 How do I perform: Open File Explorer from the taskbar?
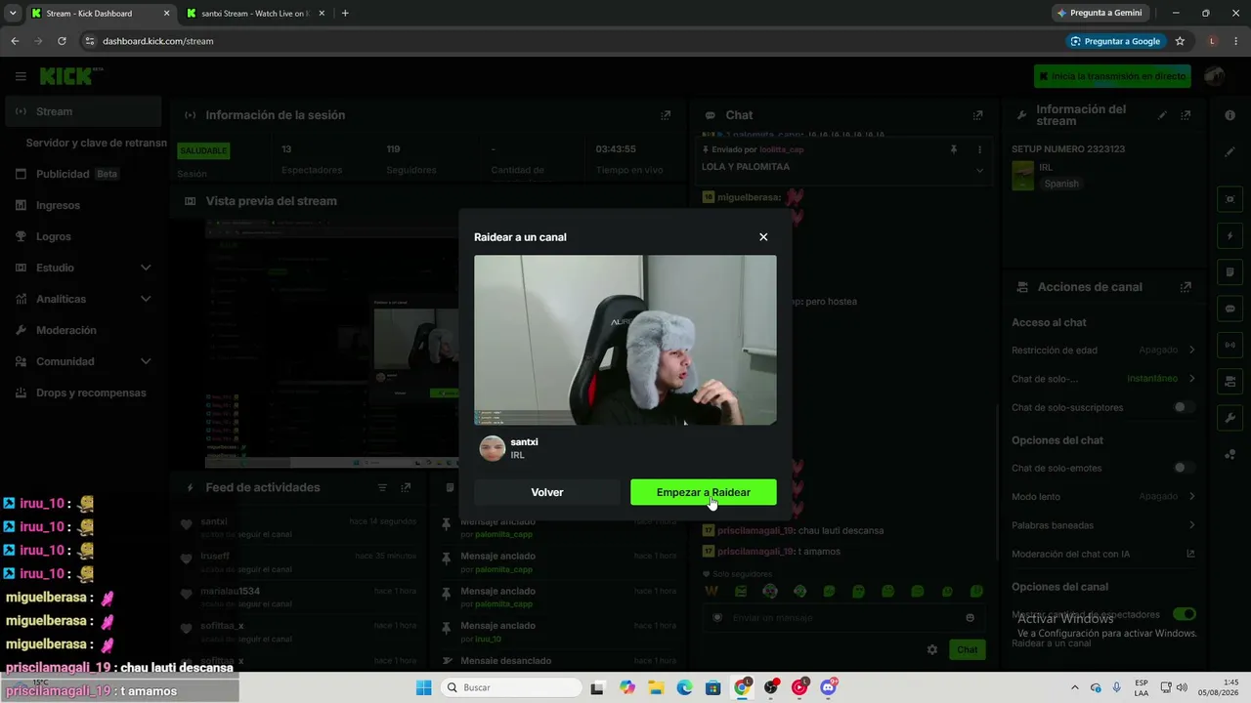(656, 687)
